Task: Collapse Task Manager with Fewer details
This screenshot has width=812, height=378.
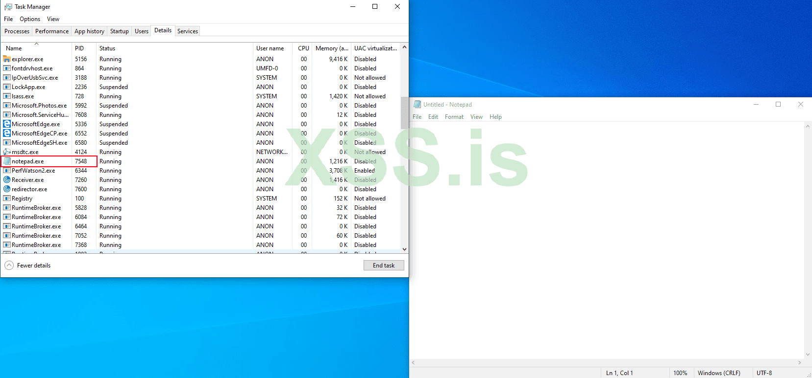Action: (x=28, y=266)
